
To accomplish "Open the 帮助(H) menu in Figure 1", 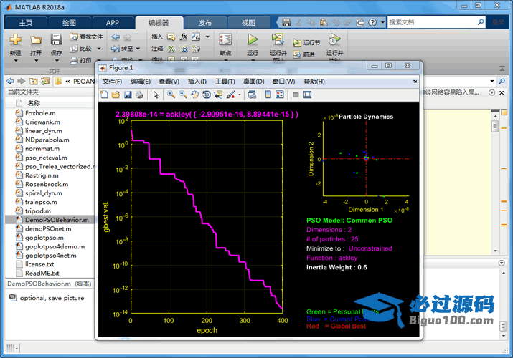I will (314, 82).
